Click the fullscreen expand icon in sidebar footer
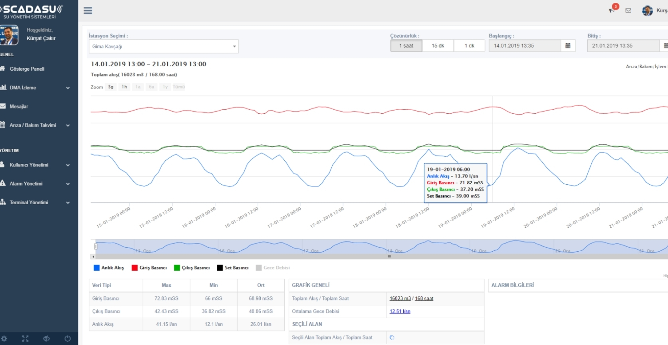Image resolution: width=668 pixels, height=345 pixels. pyautogui.click(x=25, y=339)
